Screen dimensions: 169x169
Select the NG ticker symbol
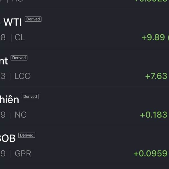[x=21, y=115]
